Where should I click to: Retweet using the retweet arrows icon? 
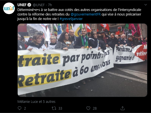[x=54, y=108]
